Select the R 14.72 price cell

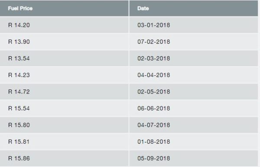point(64,92)
